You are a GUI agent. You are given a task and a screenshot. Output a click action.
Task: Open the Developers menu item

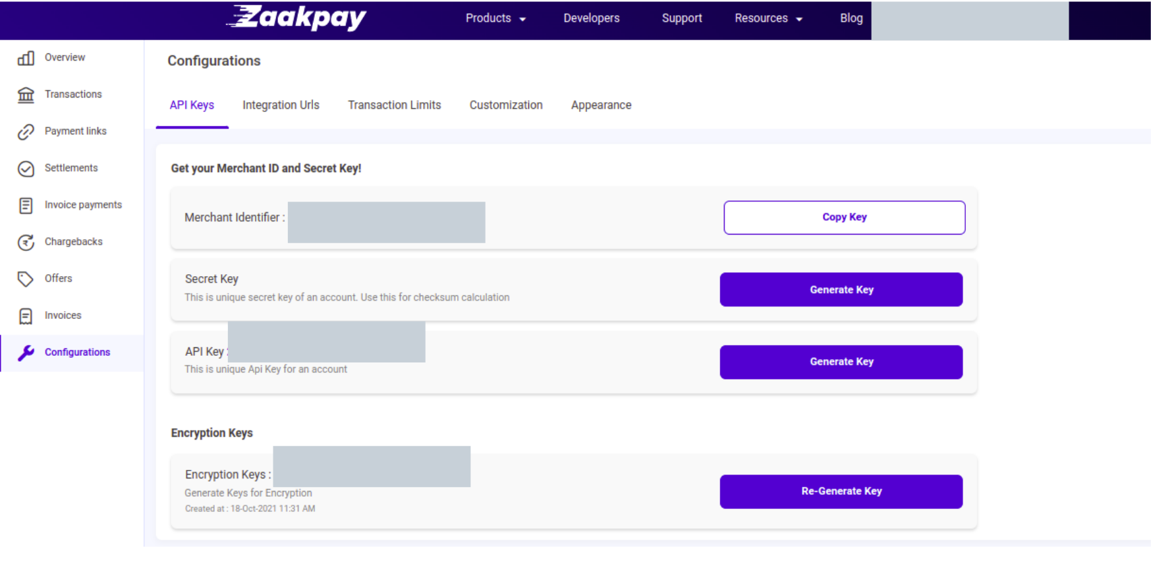click(x=591, y=18)
